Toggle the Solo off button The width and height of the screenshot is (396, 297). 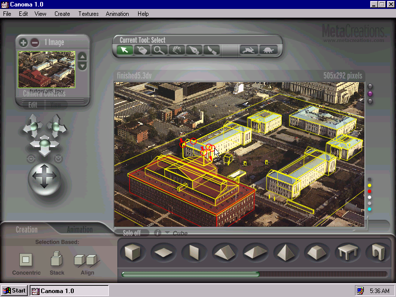click(x=132, y=233)
